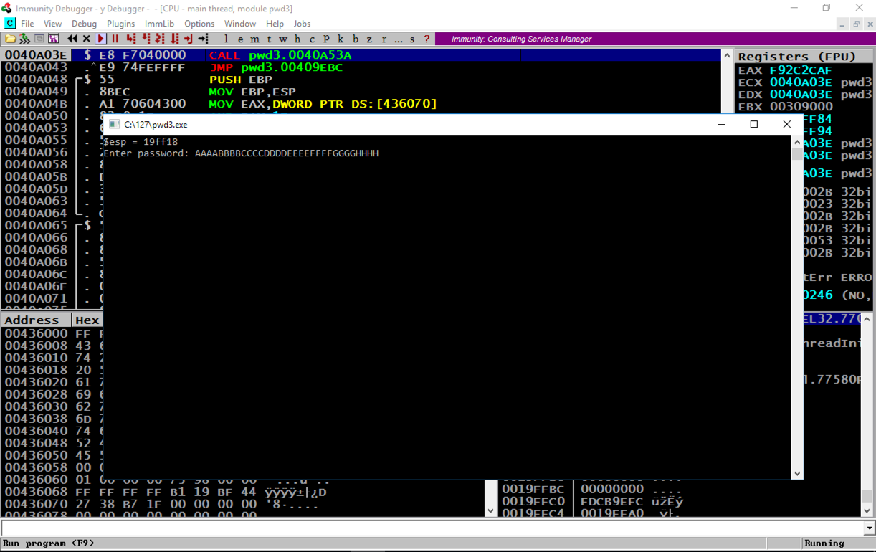
Task: Select the CALL pwd3.0040A53A instruction row
Action: point(361,55)
